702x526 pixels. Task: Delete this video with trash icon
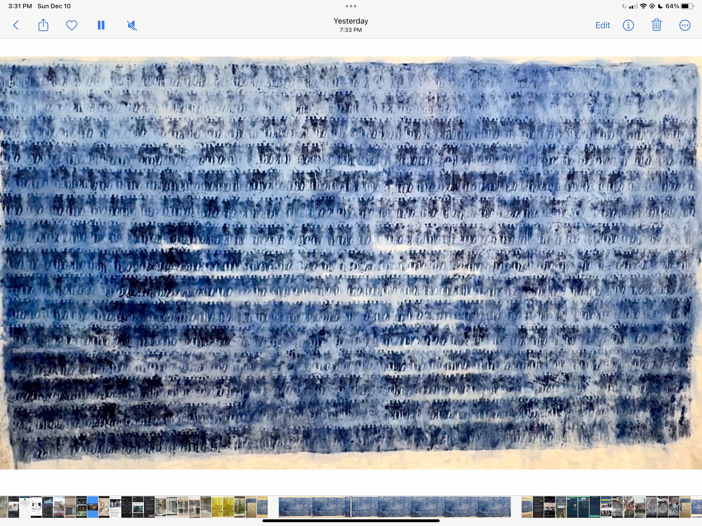pos(657,25)
